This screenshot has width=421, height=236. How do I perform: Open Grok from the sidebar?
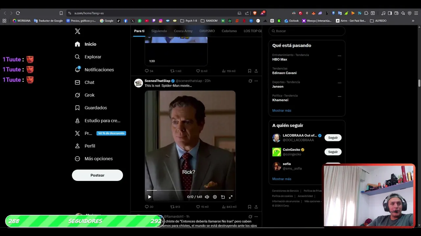(85, 95)
